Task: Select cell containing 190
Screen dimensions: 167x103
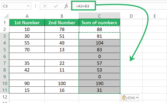Action: click(99, 84)
